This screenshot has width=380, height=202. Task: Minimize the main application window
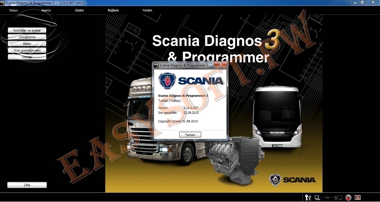(x=355, y=2)
